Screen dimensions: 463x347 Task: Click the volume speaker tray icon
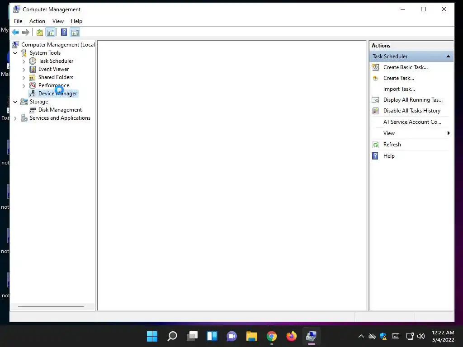(x=421, y=336)
